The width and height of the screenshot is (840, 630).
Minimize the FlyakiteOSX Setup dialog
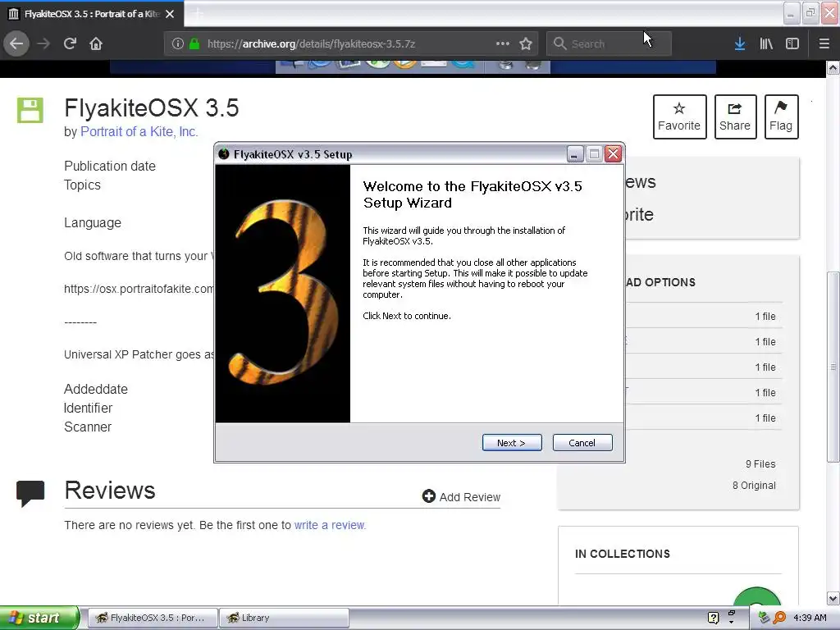point(574,154)
